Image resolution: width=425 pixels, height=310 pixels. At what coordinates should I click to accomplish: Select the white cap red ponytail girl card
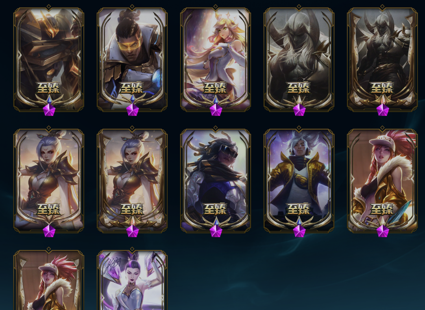(382, 181)
